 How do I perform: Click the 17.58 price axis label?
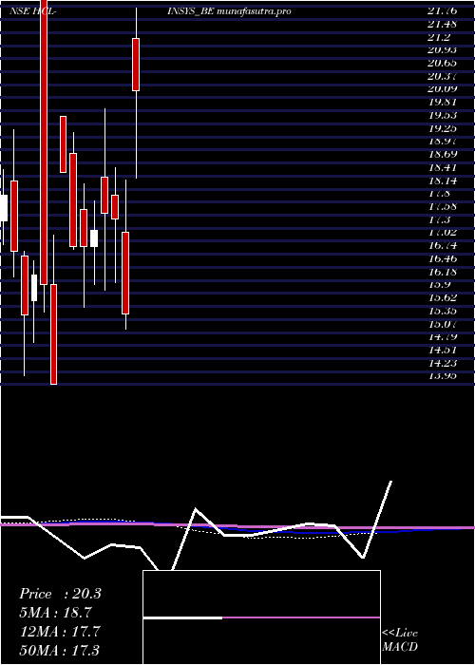(443, 206)
